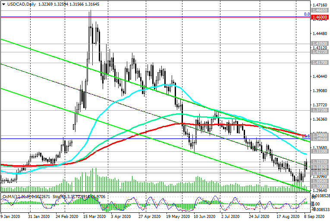
Task: Click the triangle arrow beside USDCAD,Daily
Action: (x=3, y=4)
